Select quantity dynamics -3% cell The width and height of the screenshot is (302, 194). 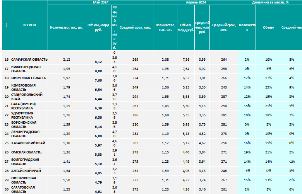(247, 171)
